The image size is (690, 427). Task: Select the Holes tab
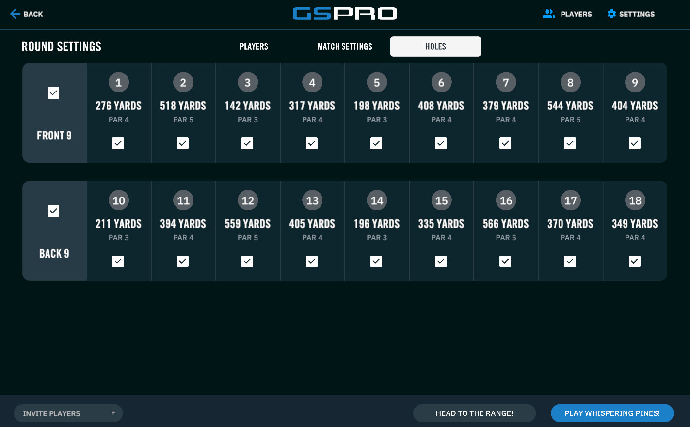pos(435,46)
